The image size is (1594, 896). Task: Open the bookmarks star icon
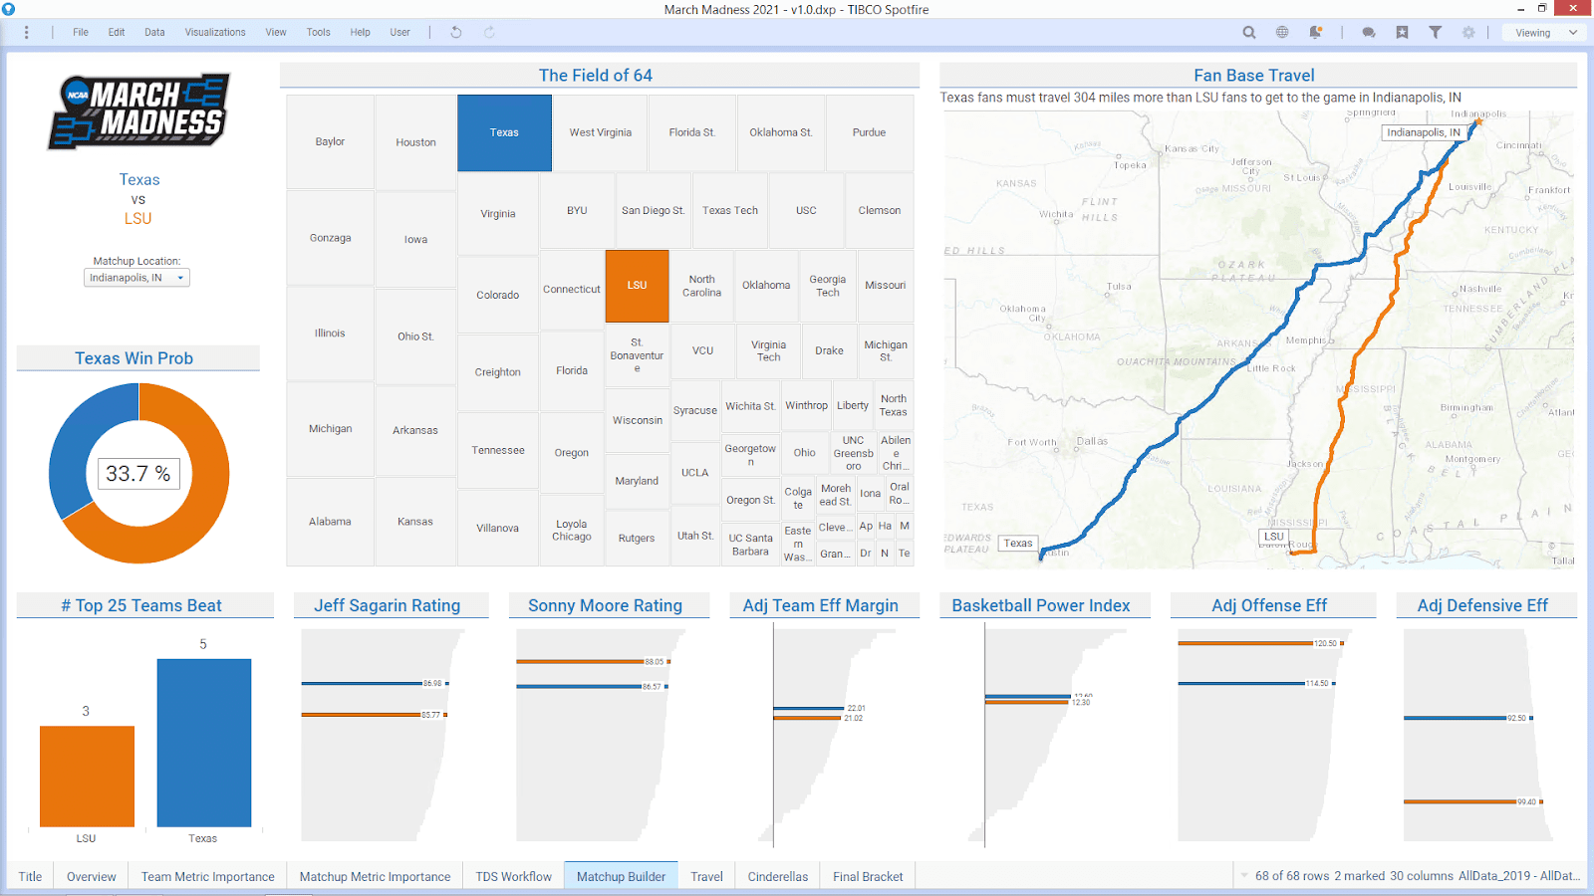pos(1402,32)
